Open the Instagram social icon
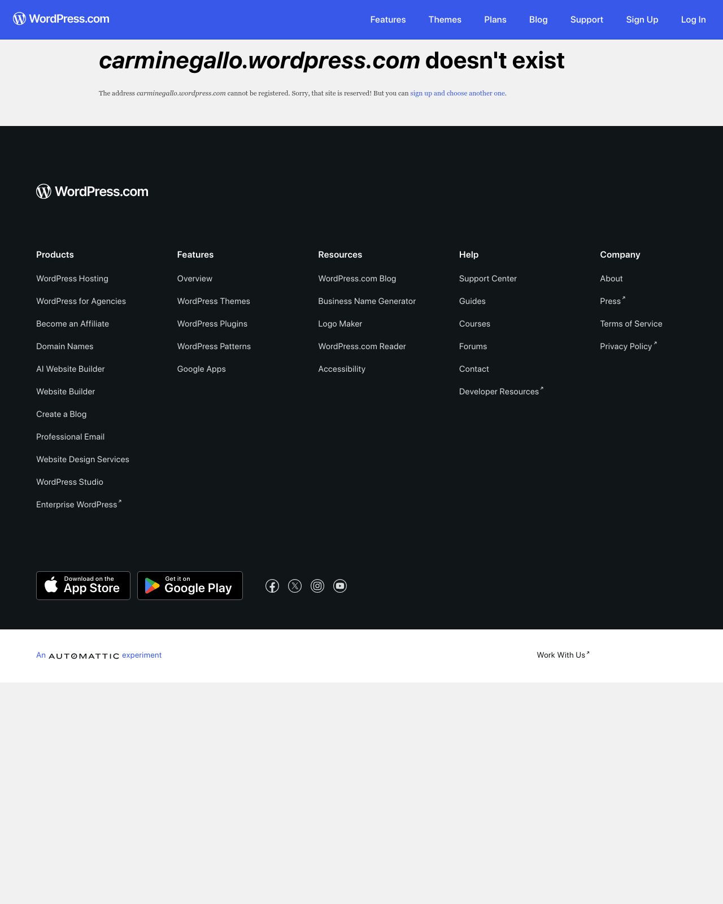The height and width of the screenshot is (904, 723). coord(317,586)
